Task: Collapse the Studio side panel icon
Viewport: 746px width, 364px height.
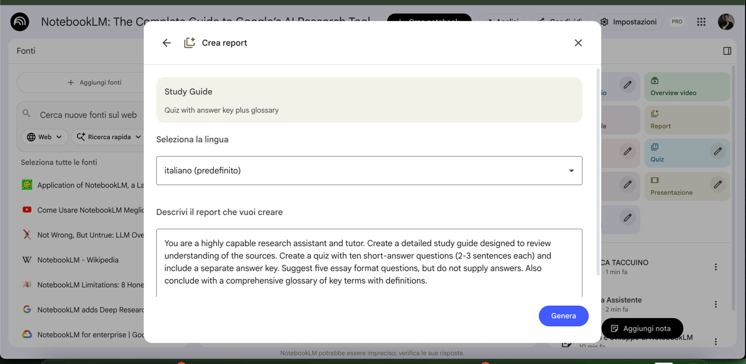Action: 727,51
